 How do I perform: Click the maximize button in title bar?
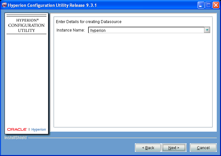pos(208,5)
